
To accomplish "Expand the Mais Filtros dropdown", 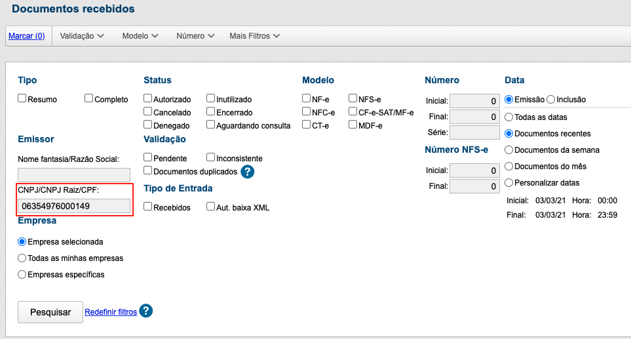I will tap(254, 36).
